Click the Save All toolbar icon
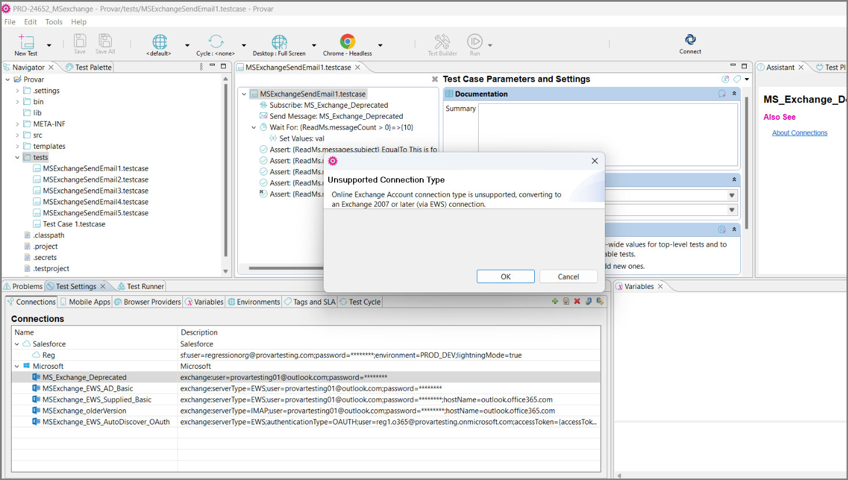This screenshot has height=480, width=848. [105, 41]
